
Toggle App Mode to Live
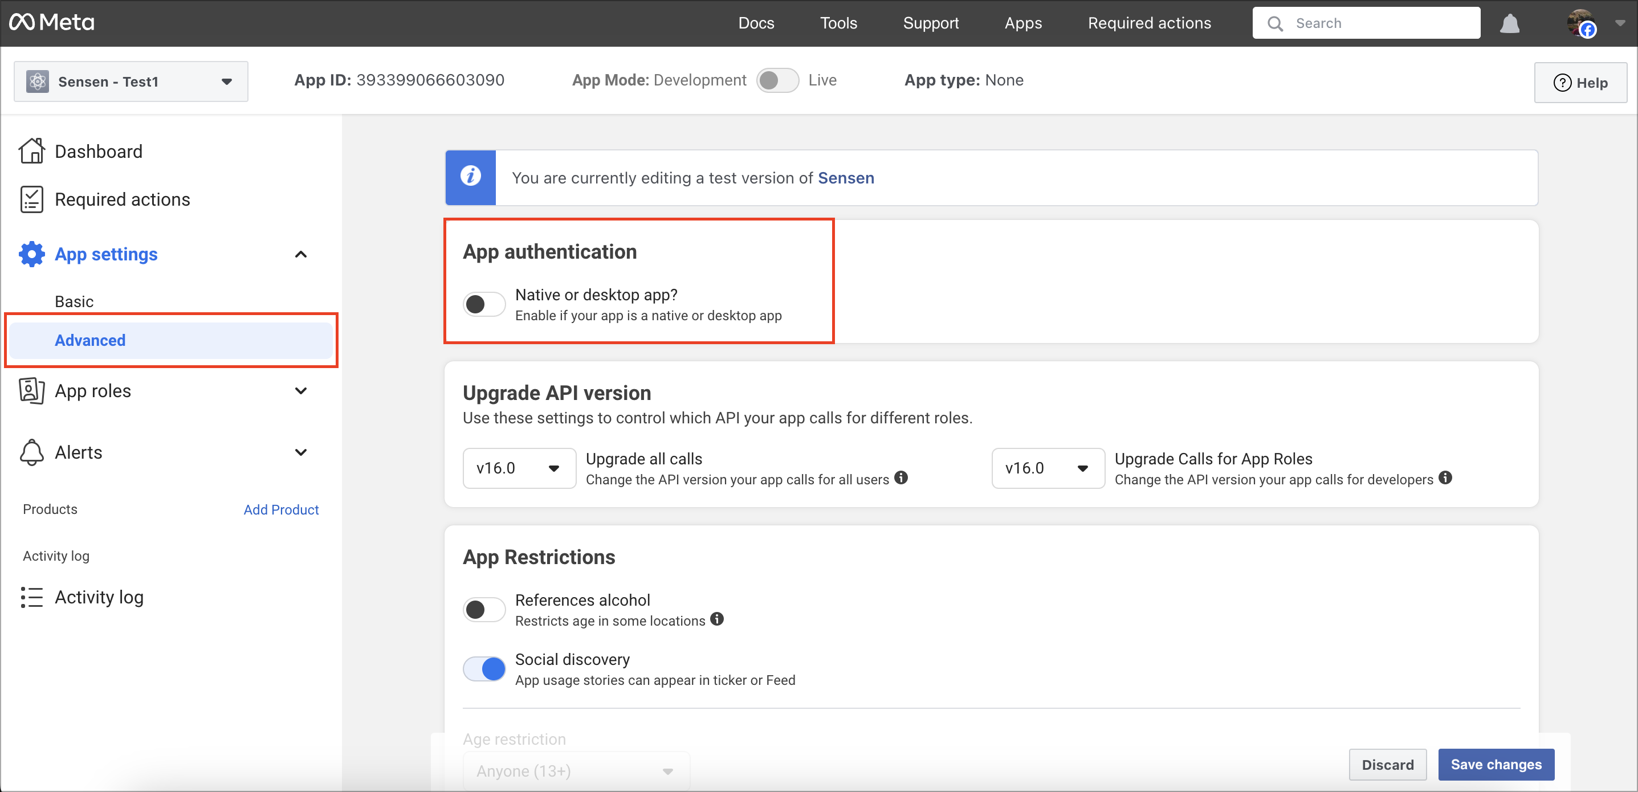(777, 80)
